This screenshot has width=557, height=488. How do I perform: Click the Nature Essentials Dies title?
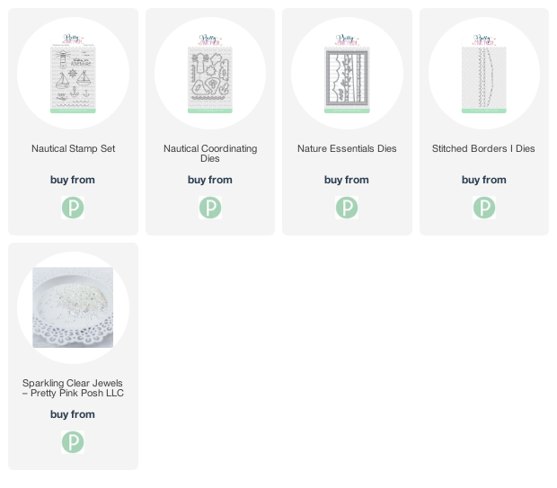click(347, 148)
